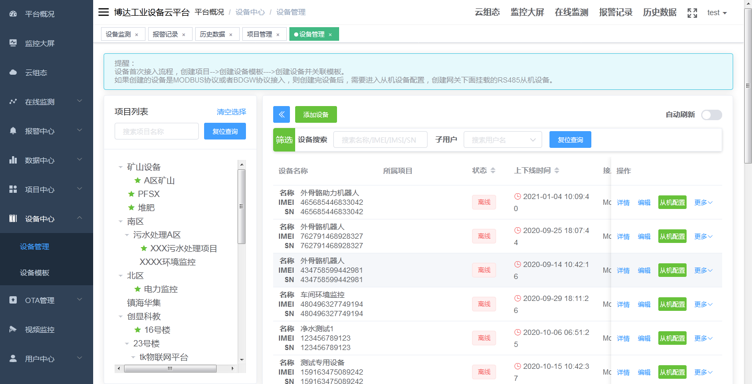Enable the 自动刷新 switch
Image resolution: width=752 pixels, height=384 pixels.
(711, 115)
